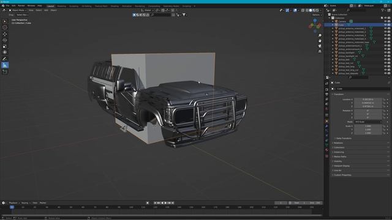Click the Scale X value field
The width and height of the screenshot is (392, 220).
(368, 127)
